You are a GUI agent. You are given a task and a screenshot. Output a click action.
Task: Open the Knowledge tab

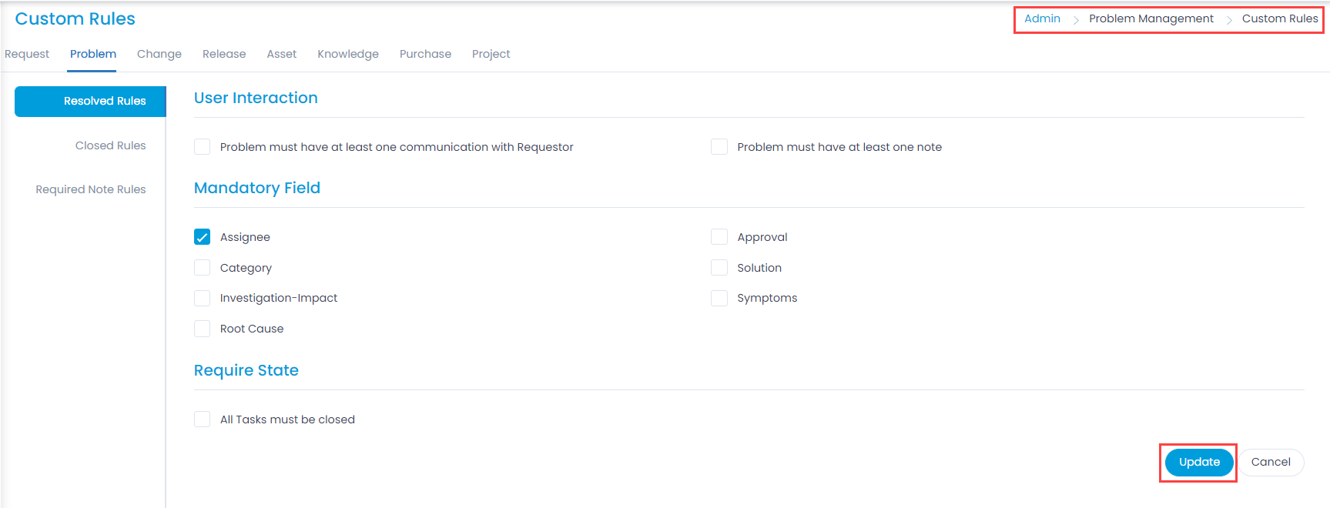pyautogui.click(x=348, y=54)
